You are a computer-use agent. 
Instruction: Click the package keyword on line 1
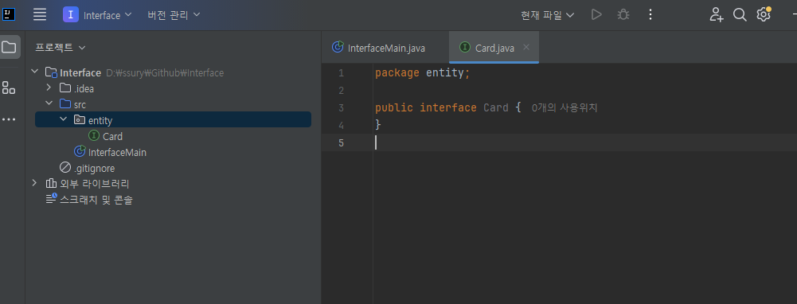397,72
